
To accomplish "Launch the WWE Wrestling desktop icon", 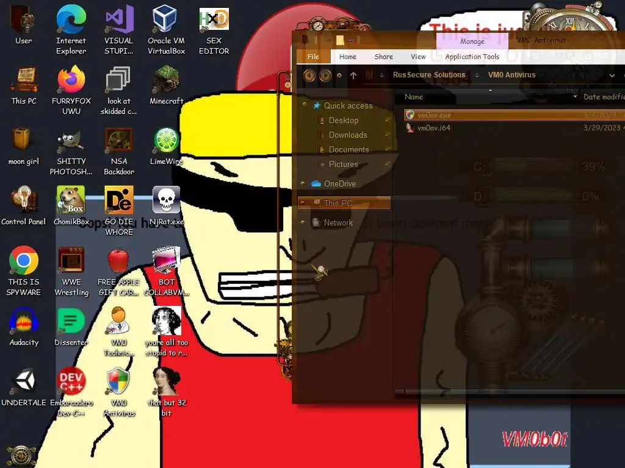I will [x=71, y=271].
